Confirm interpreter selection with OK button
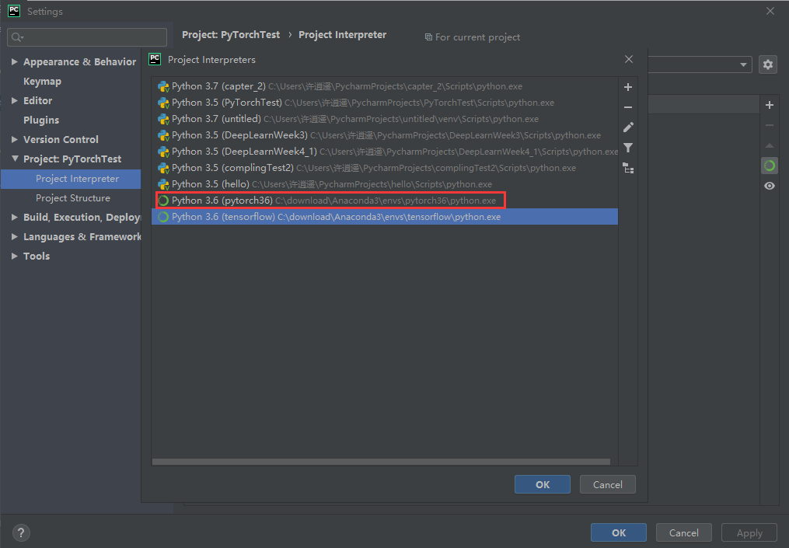The width and height of the screenshot is (789, 548). 542,483
